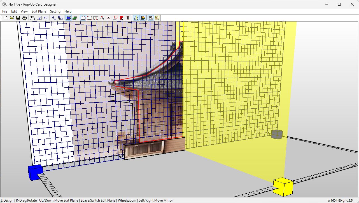
Task: Undo the last edit
Action: [x=46, y=17]
